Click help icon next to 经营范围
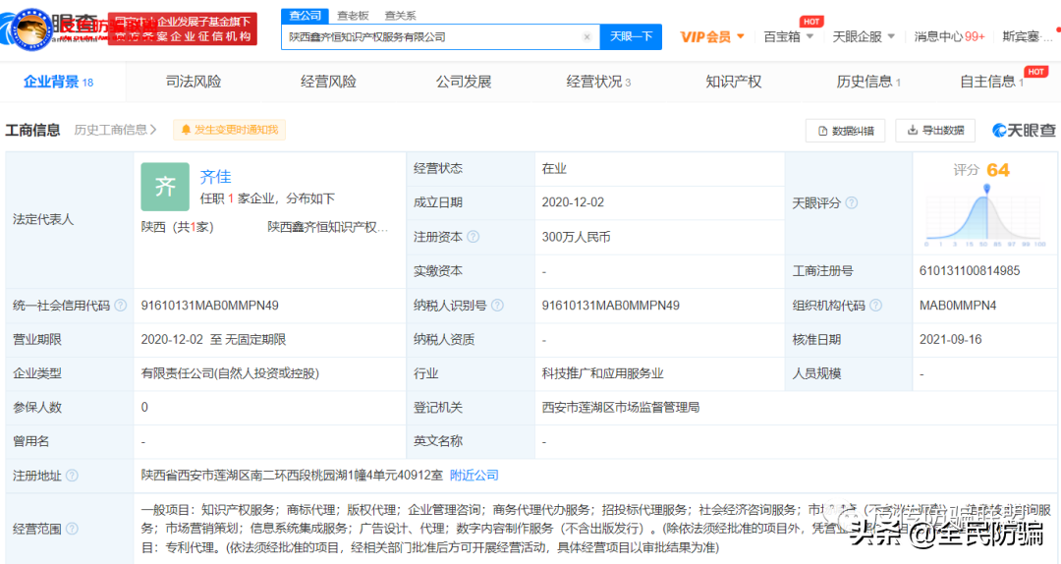The height and width of the screenshot is (564, 1061). pos(72,529)
